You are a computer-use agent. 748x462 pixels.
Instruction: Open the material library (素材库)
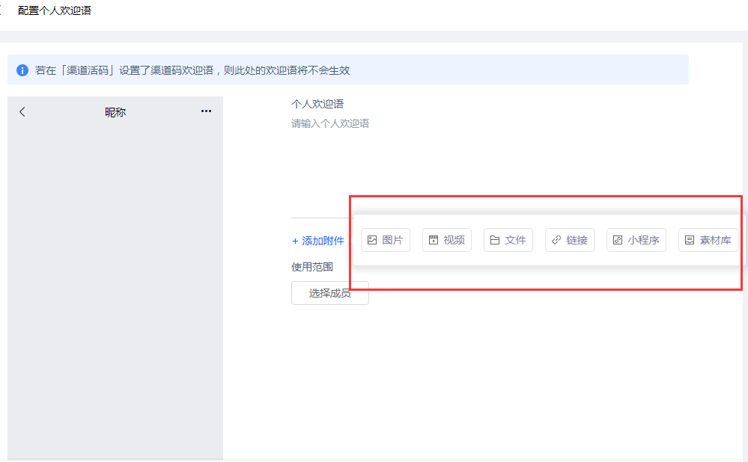pos(708,240)
